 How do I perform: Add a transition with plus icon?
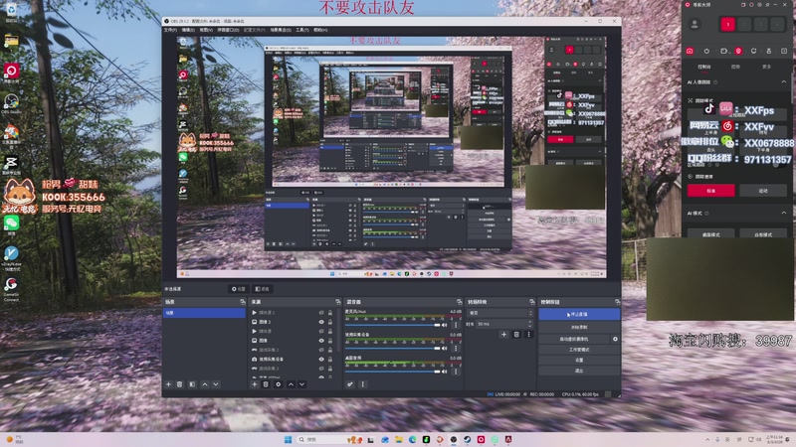tap(503, 335)
